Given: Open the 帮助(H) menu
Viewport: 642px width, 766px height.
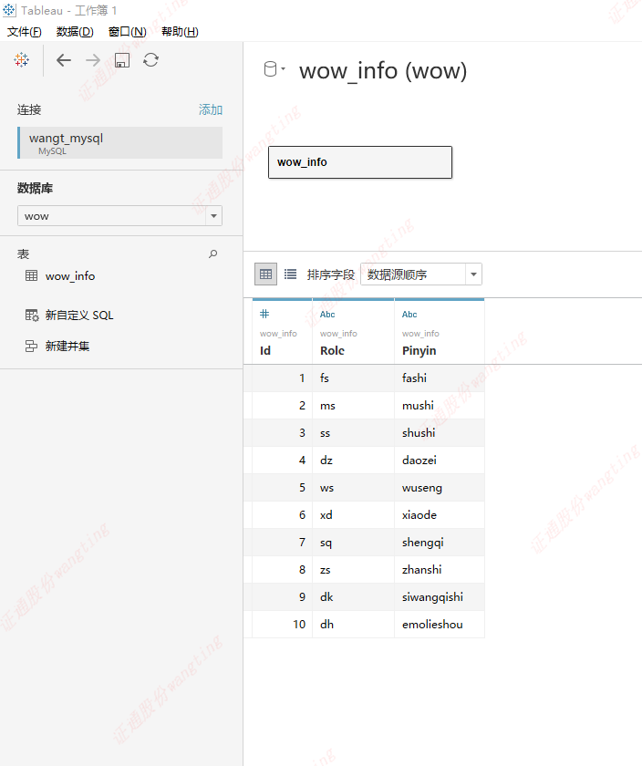Looking at the screenshot, I should coord(180,32).
